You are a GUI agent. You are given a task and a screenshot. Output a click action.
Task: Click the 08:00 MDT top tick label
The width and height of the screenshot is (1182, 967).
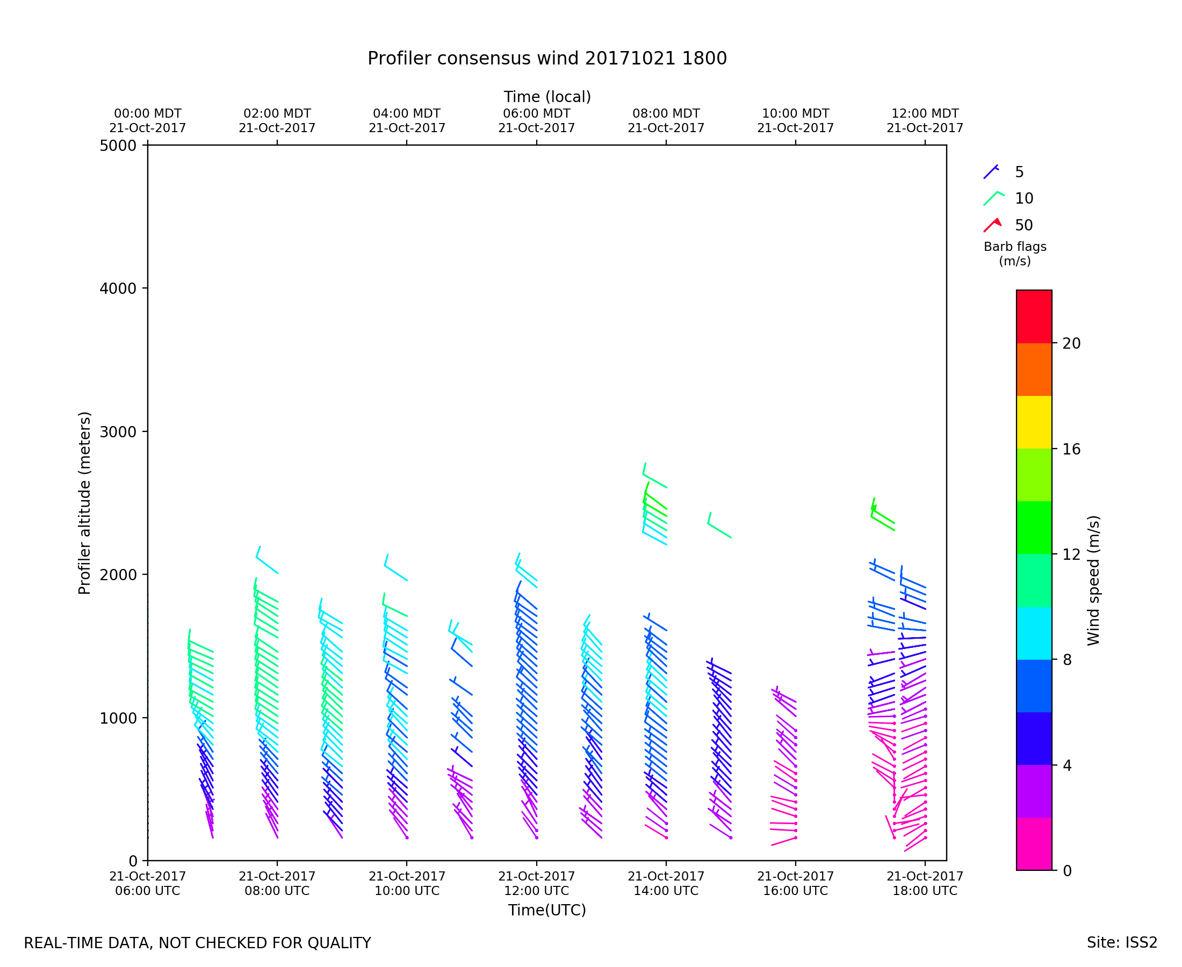point(666,120)
